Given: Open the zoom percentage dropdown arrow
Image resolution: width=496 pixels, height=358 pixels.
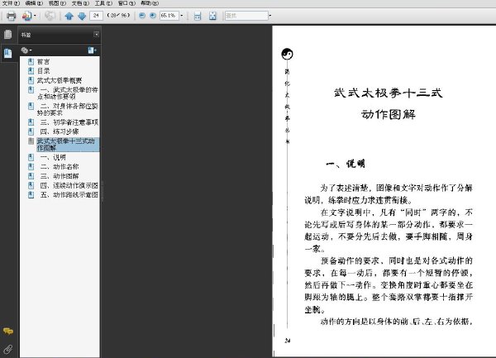Looking at the screenshot, I should point(182,16).
